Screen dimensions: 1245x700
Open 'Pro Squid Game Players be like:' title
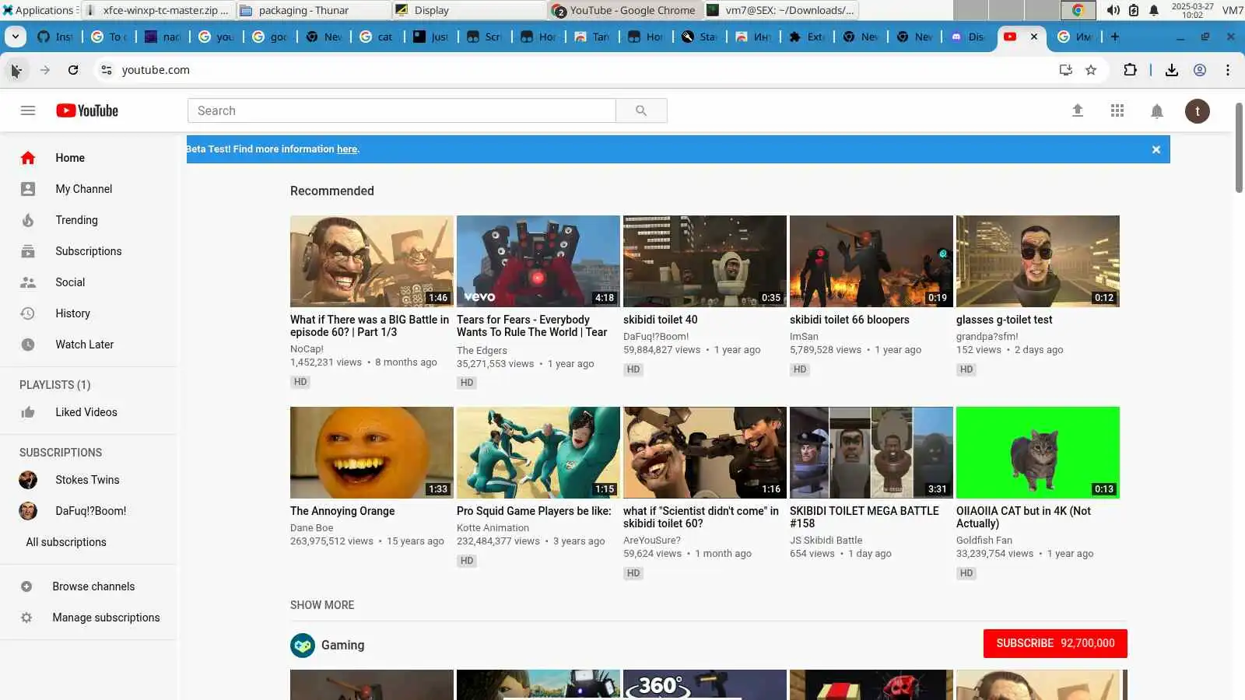tap(534, 511)
